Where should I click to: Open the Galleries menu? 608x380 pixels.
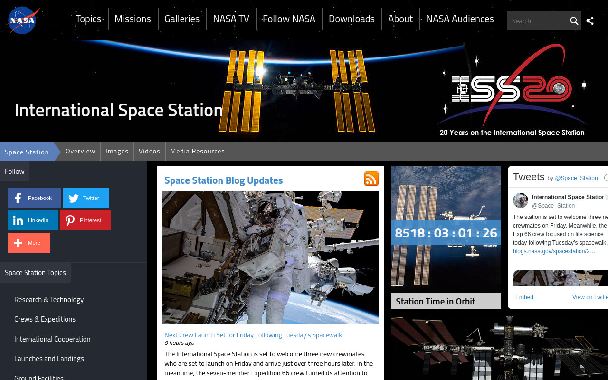pos(182,19)
